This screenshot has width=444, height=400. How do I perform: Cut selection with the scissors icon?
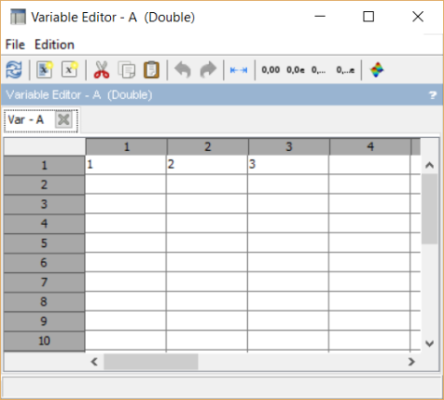[102, 70]
